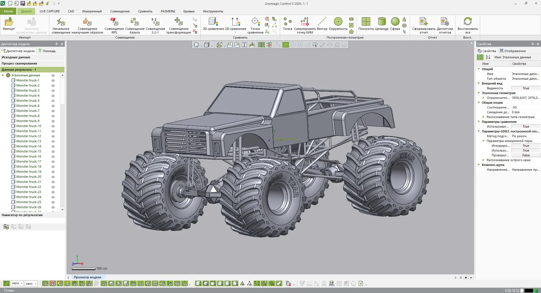Toggle visibility of Monster truck-18
Viewport: 541px width, 293px height.
tap(53, 167)
